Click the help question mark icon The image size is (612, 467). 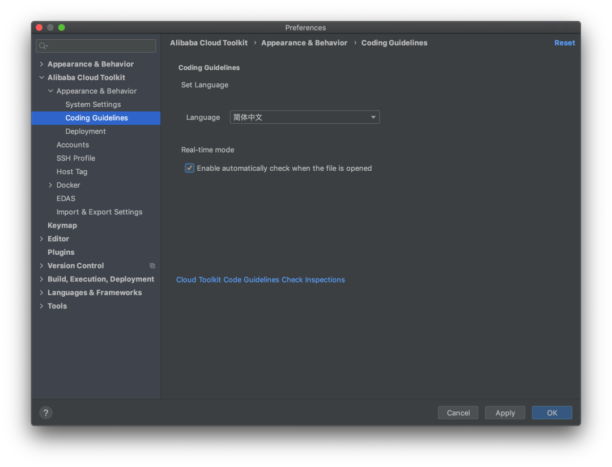click(46, 413)
